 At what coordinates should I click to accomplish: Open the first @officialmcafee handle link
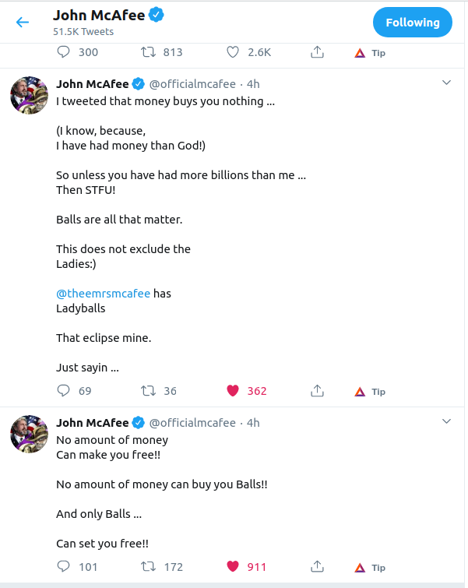pos(192,84)
